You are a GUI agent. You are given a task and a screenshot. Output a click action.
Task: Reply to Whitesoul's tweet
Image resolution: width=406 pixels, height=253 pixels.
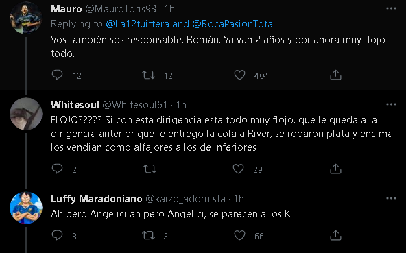(x=57, y=169)
